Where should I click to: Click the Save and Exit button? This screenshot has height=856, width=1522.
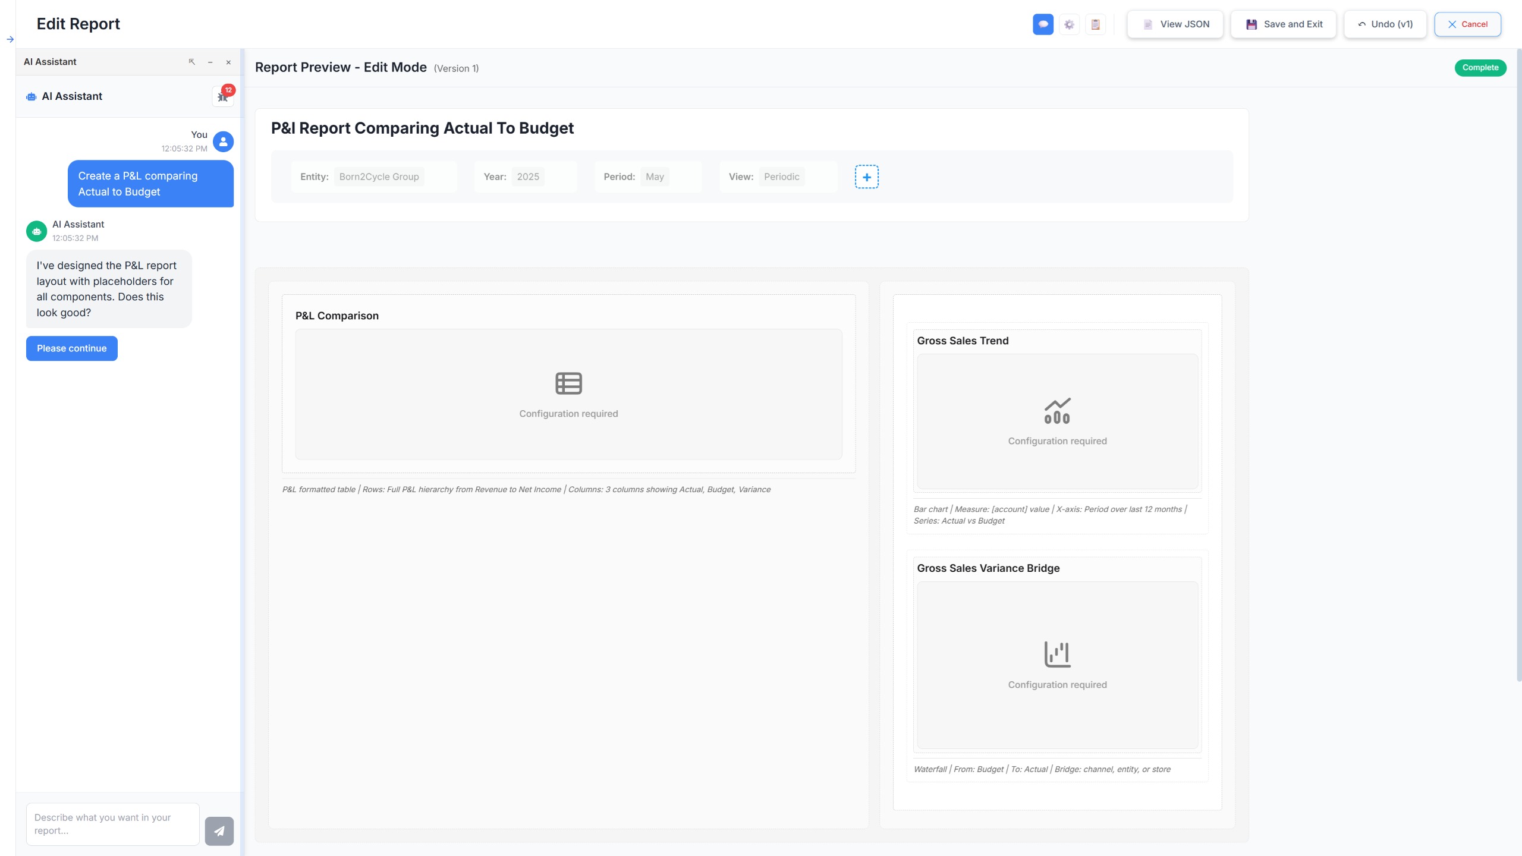click(1284, 24)
